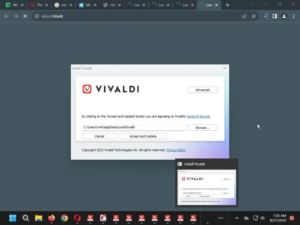Image resolution: width=300 pixels, height=225 pixels.
Task: Open network status tray icon
Action: coord(255,218)
